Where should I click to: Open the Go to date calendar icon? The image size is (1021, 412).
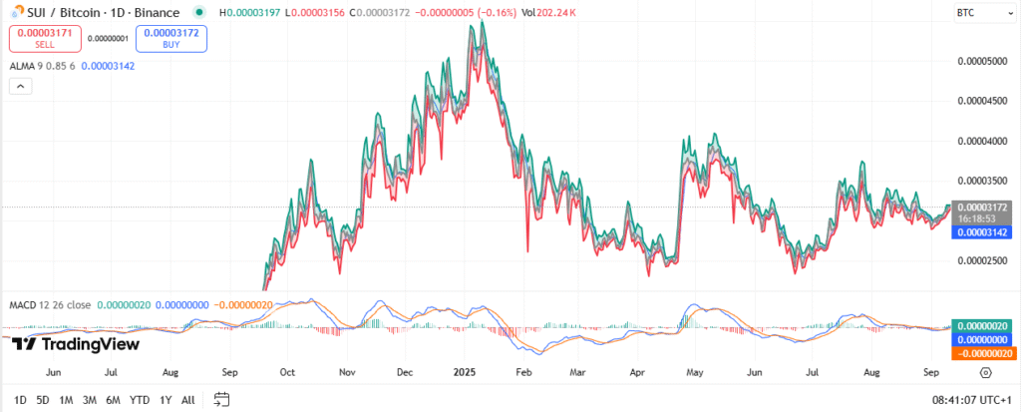[221, 399]
